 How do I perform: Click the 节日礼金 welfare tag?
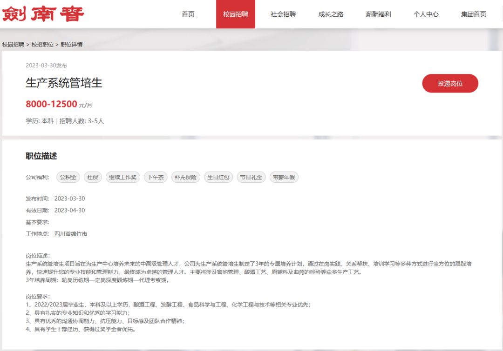pos(251,177)
